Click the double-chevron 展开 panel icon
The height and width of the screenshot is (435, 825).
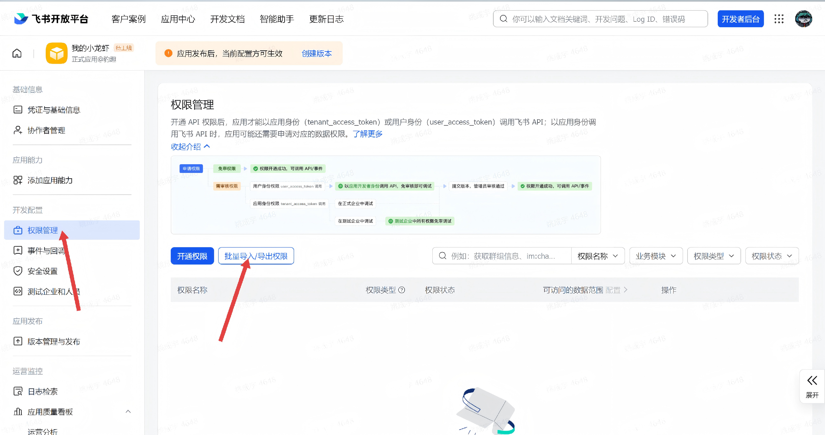pyautogui.click(x=812, y=380)
